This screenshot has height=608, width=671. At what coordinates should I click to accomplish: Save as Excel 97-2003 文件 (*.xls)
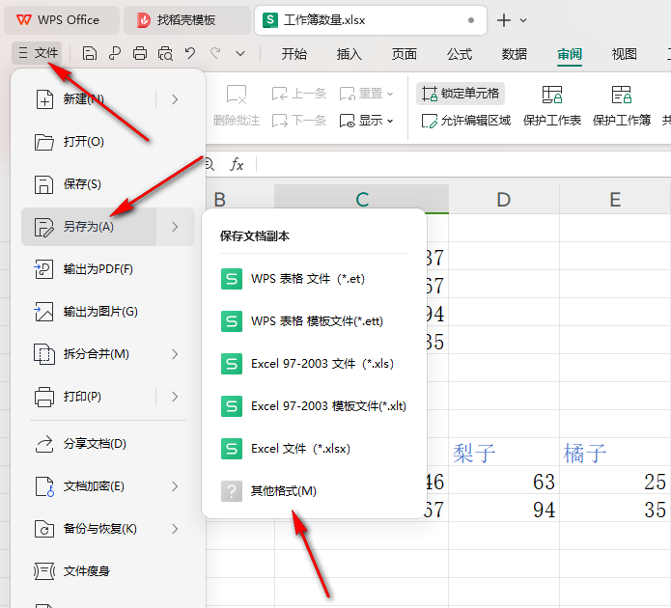(314, 364)
